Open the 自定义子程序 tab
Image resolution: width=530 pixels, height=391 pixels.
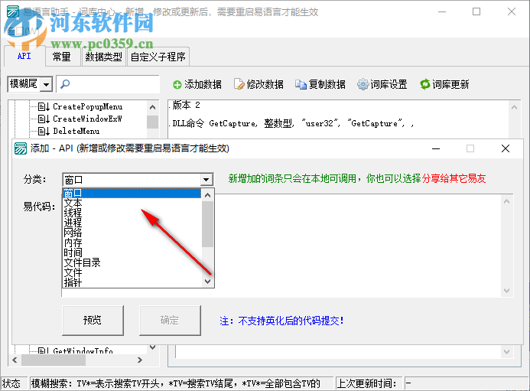coord(158,57)
